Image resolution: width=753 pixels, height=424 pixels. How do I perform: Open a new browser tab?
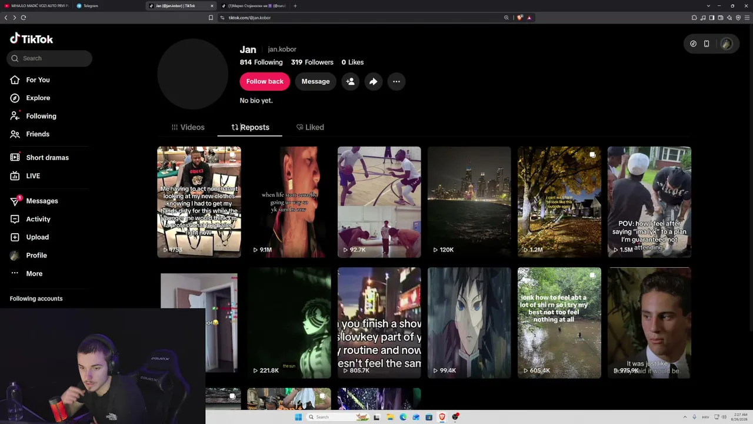click(x=295, y=6)
